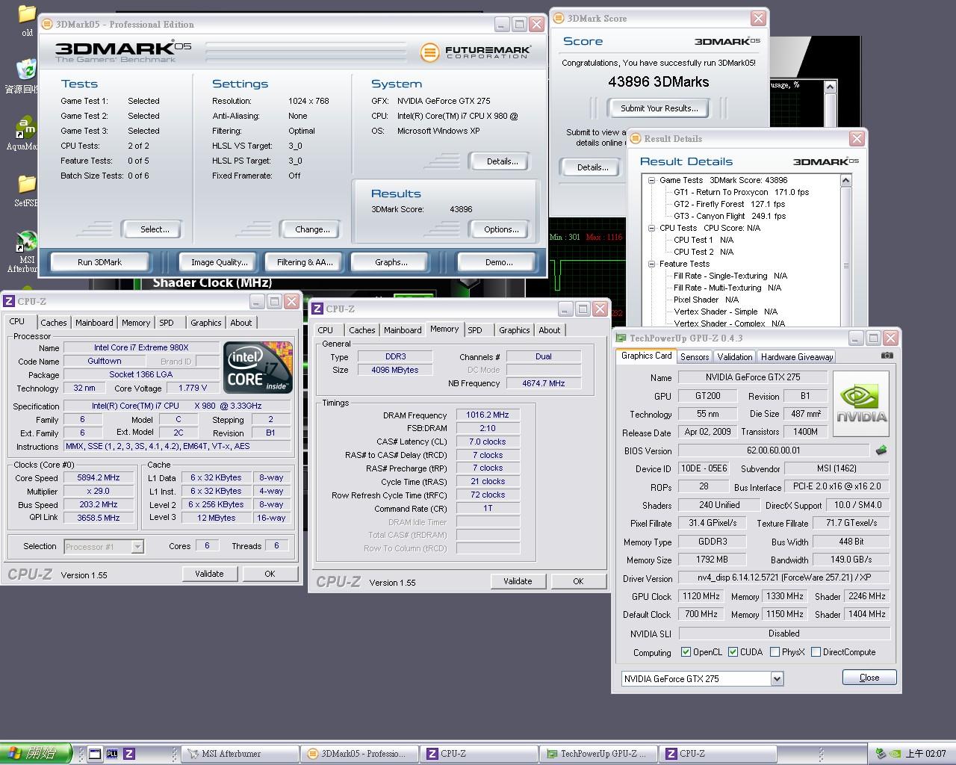Click the NVIDIA logo in GPU-Z
The height and width of the screenshot is (765, 956).
coord(861,403)
